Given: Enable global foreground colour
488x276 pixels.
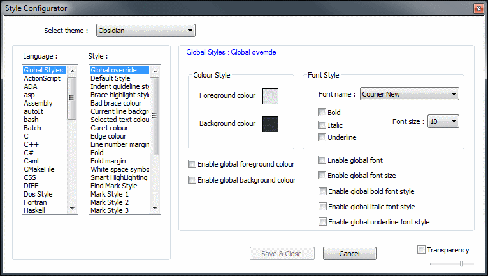Looking at the screenshot, I should coord(192,164).
